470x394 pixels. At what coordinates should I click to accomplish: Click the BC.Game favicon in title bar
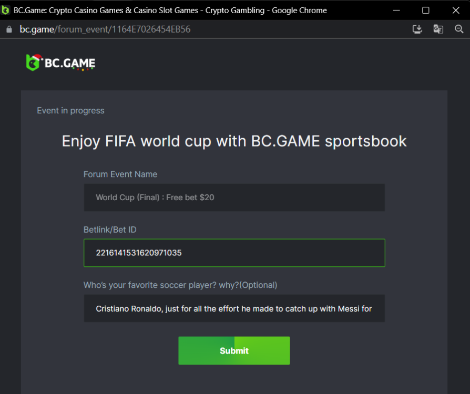[6, 10]
